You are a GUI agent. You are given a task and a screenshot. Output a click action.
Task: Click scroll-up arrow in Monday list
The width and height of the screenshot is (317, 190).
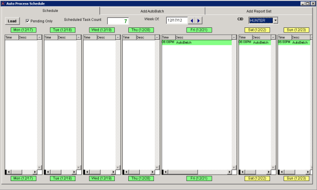point(39,37)
